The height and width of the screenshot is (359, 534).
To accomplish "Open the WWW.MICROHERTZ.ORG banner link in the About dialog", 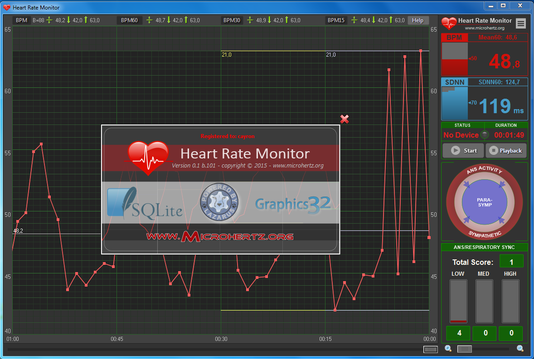I will pyautogui.click(x=220, y=237).
